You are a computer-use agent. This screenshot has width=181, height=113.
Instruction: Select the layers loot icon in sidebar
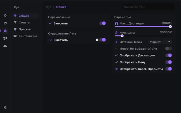coord(5,31)
